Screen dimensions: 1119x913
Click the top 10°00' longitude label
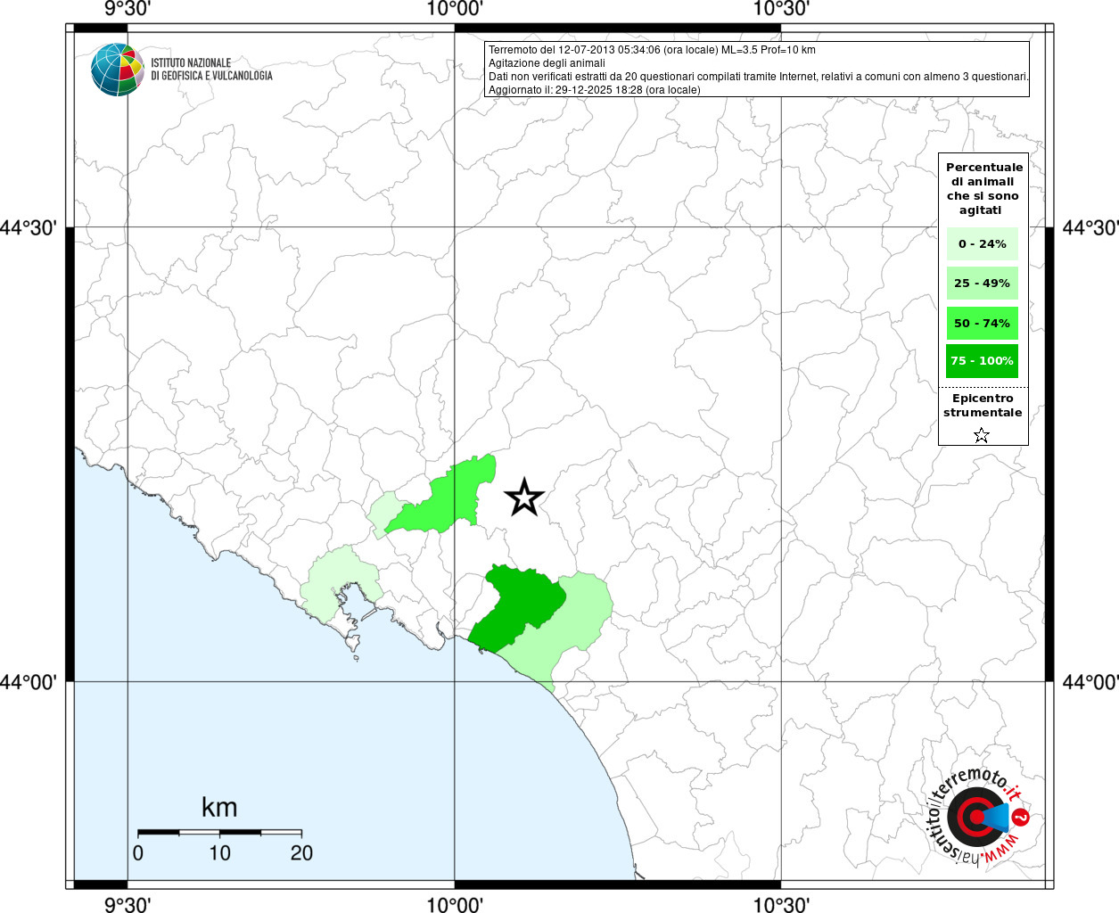coord(455,9)
